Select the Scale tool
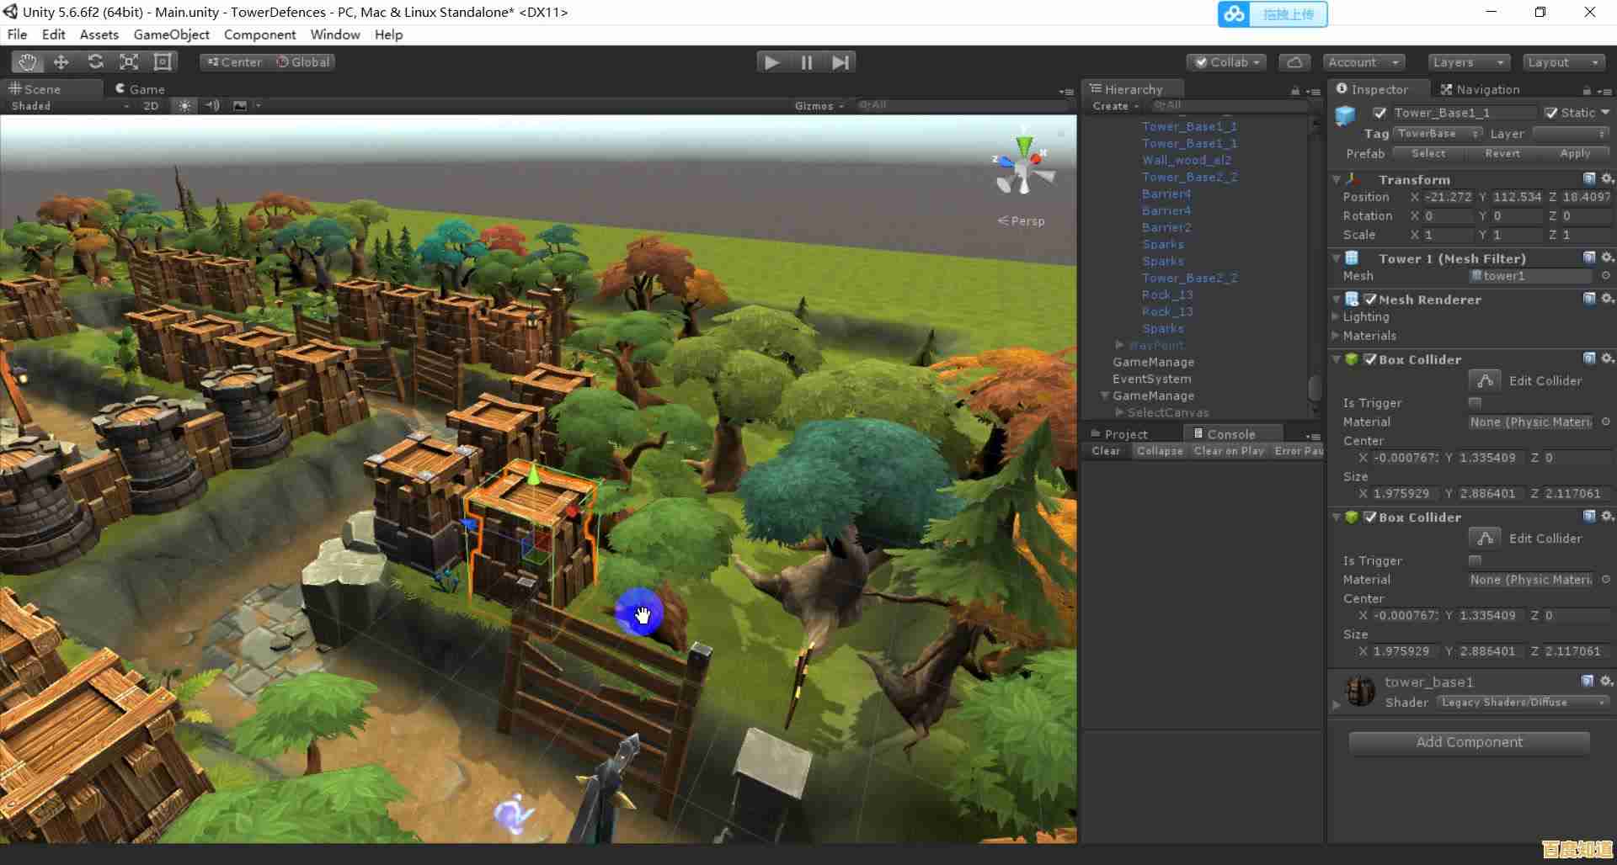 [129, 62]
